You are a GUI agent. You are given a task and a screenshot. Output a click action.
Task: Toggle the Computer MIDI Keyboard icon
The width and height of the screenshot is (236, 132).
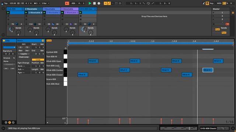click(207, 3)
